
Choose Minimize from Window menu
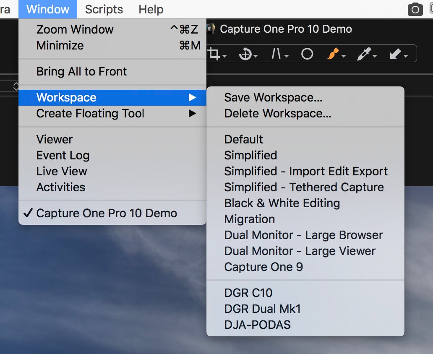[112, 46]
